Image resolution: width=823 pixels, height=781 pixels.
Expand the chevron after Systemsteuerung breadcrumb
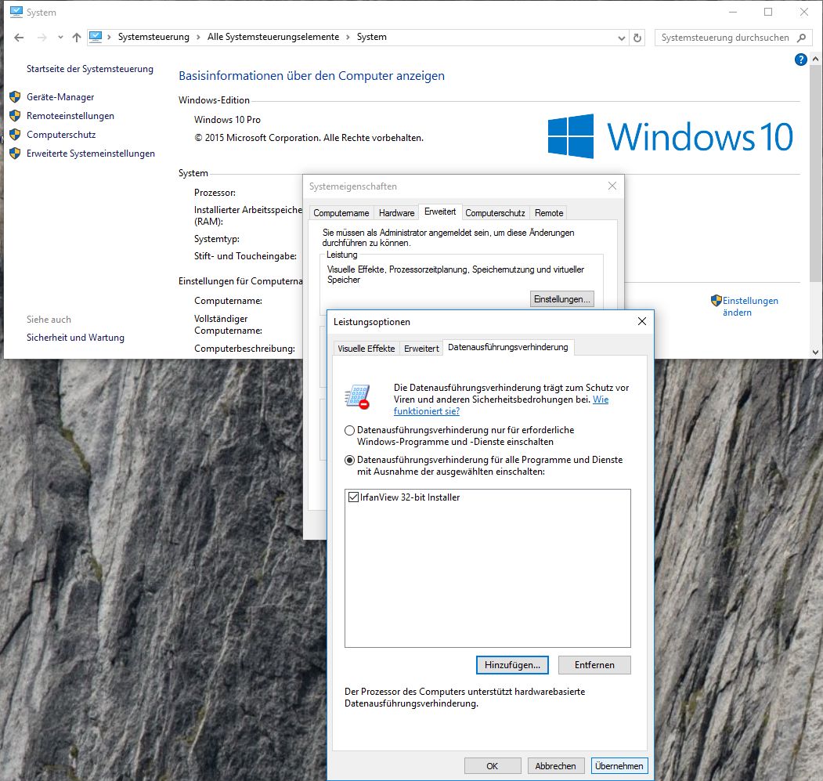[198, 38]
